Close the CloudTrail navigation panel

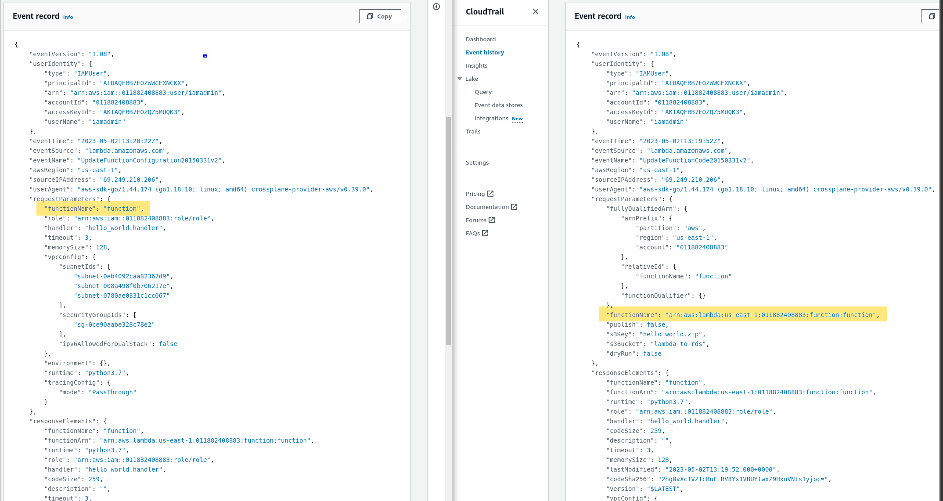(x=535, y=11)
